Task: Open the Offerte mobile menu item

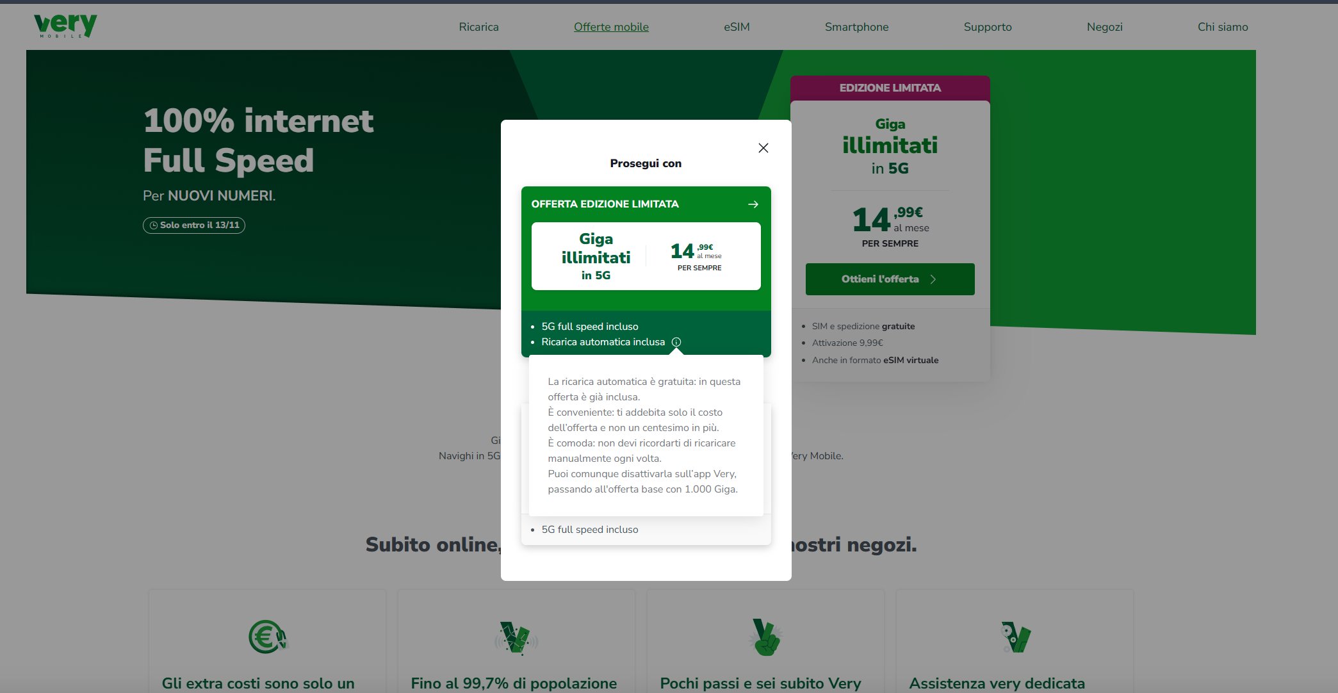Action: [611, 27]
